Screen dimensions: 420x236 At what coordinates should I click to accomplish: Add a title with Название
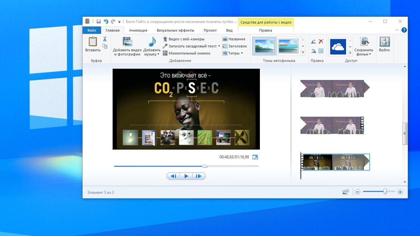[234, 39]
